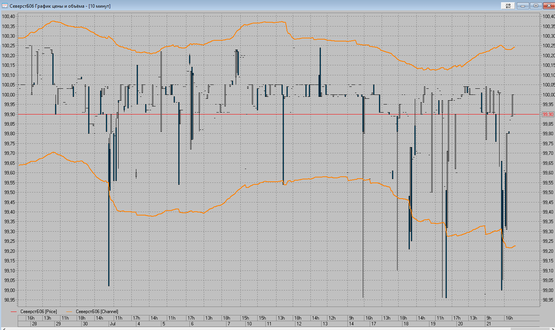
Task: Maximize the Северст БО6 chart window
Action: point(535,6)
